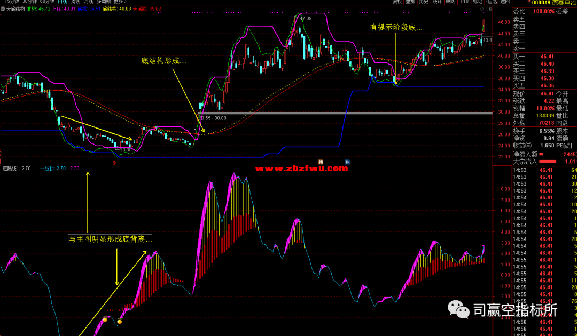Open the 多周期 multi-period view

pyautogui.click(x=104, y=2)
